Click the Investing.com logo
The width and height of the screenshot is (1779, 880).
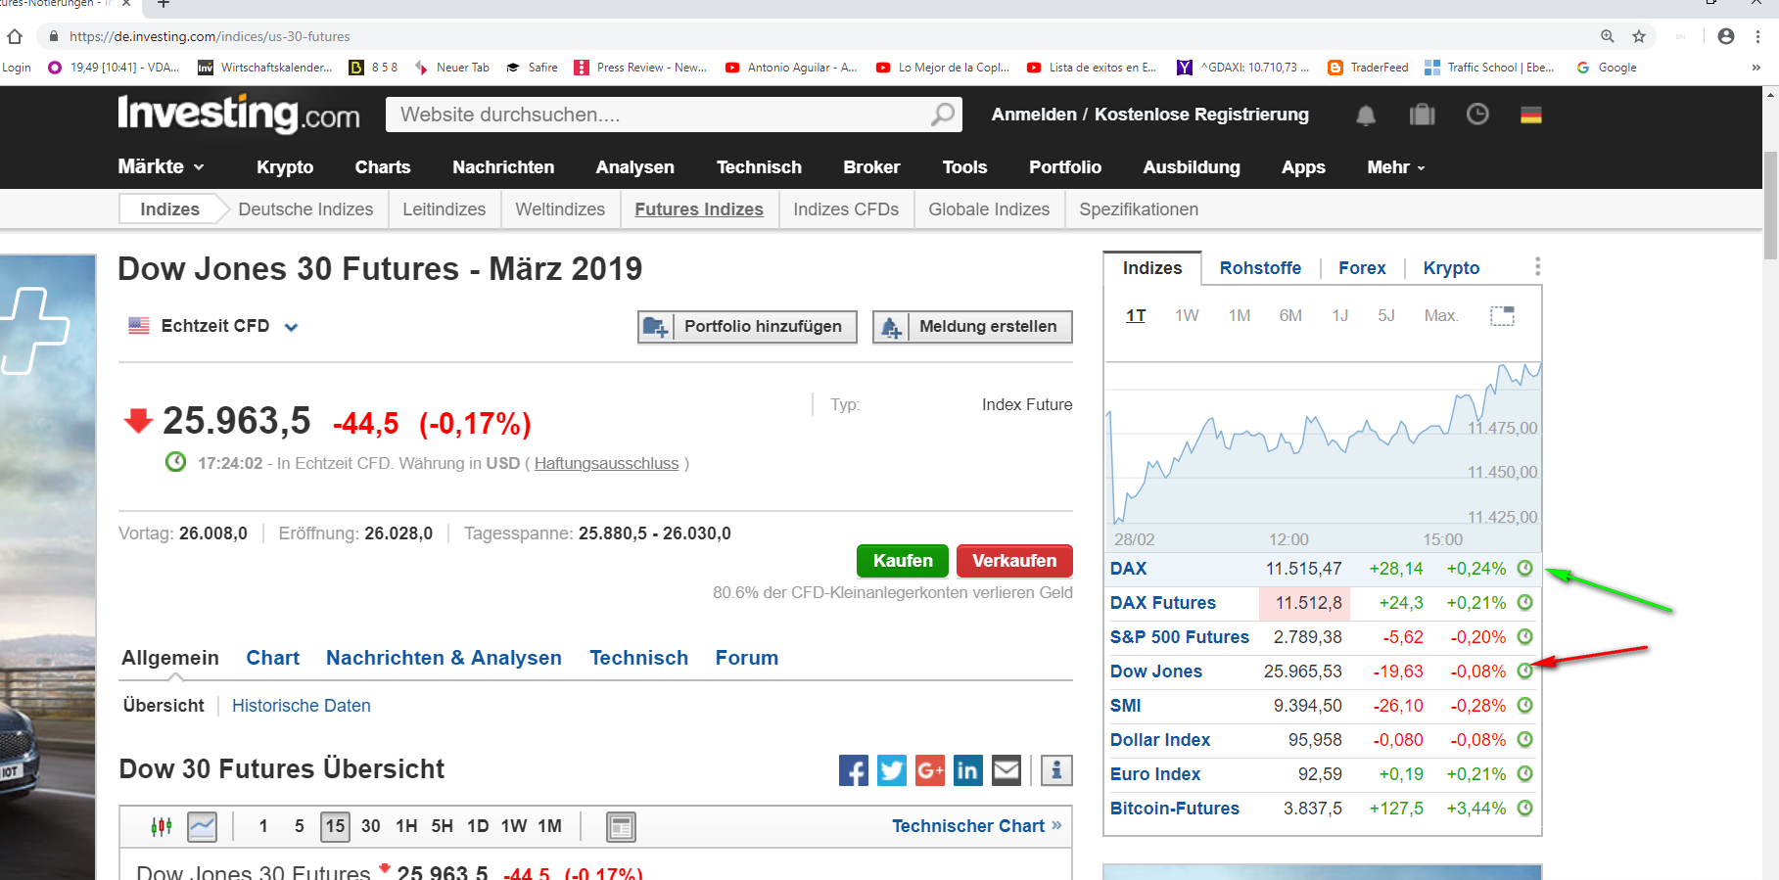click(239, 114)
